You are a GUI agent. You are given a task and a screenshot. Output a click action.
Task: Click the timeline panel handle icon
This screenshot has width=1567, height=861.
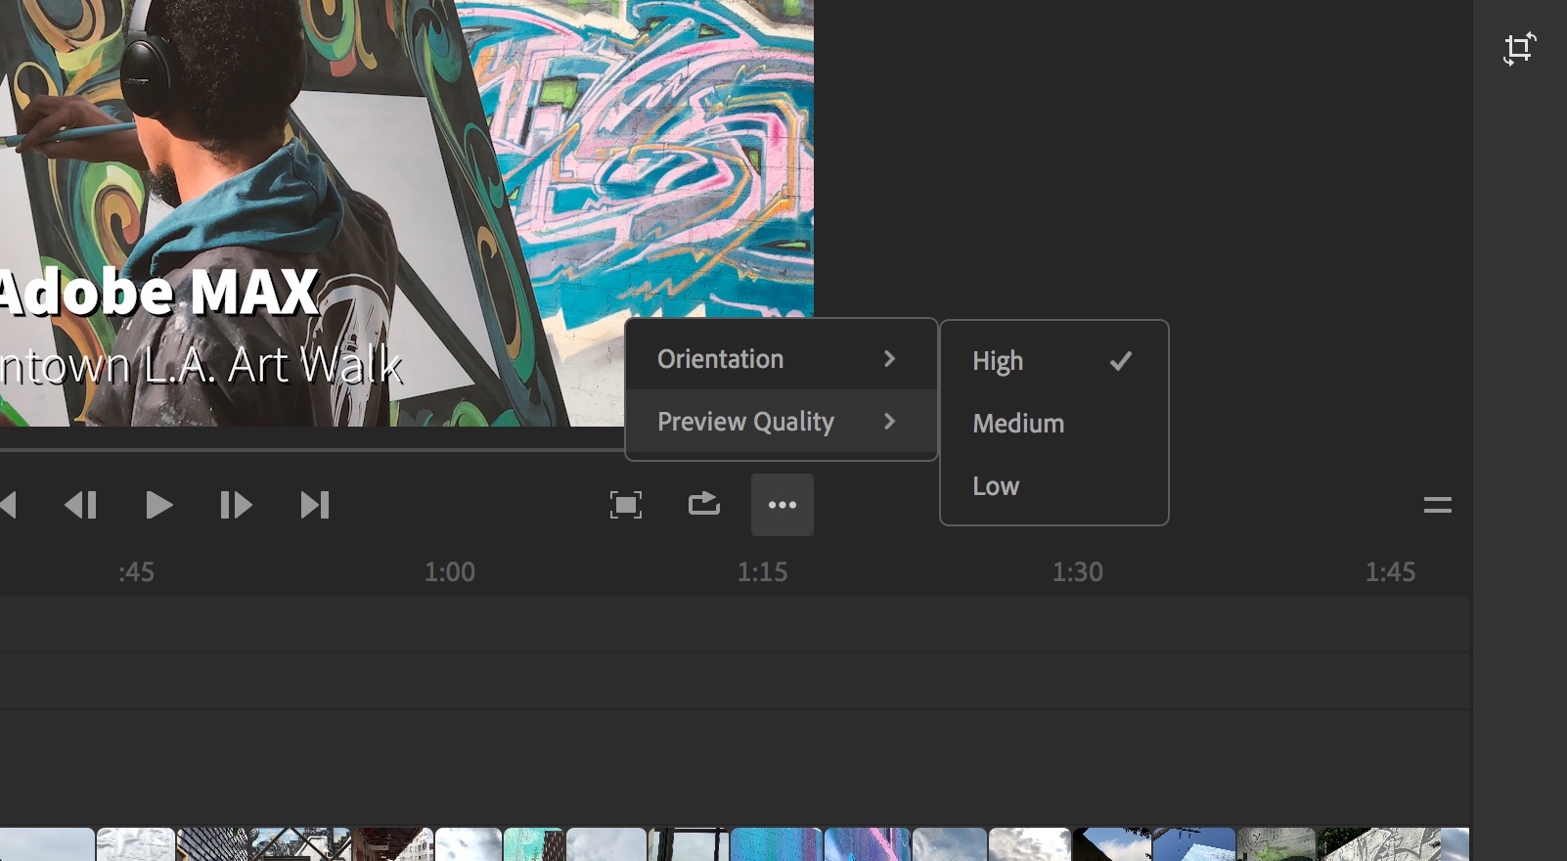click(x=1437, y=505)
